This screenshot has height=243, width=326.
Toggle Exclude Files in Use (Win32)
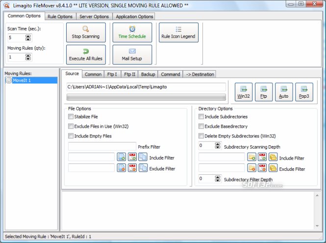(x=71, y=126)
